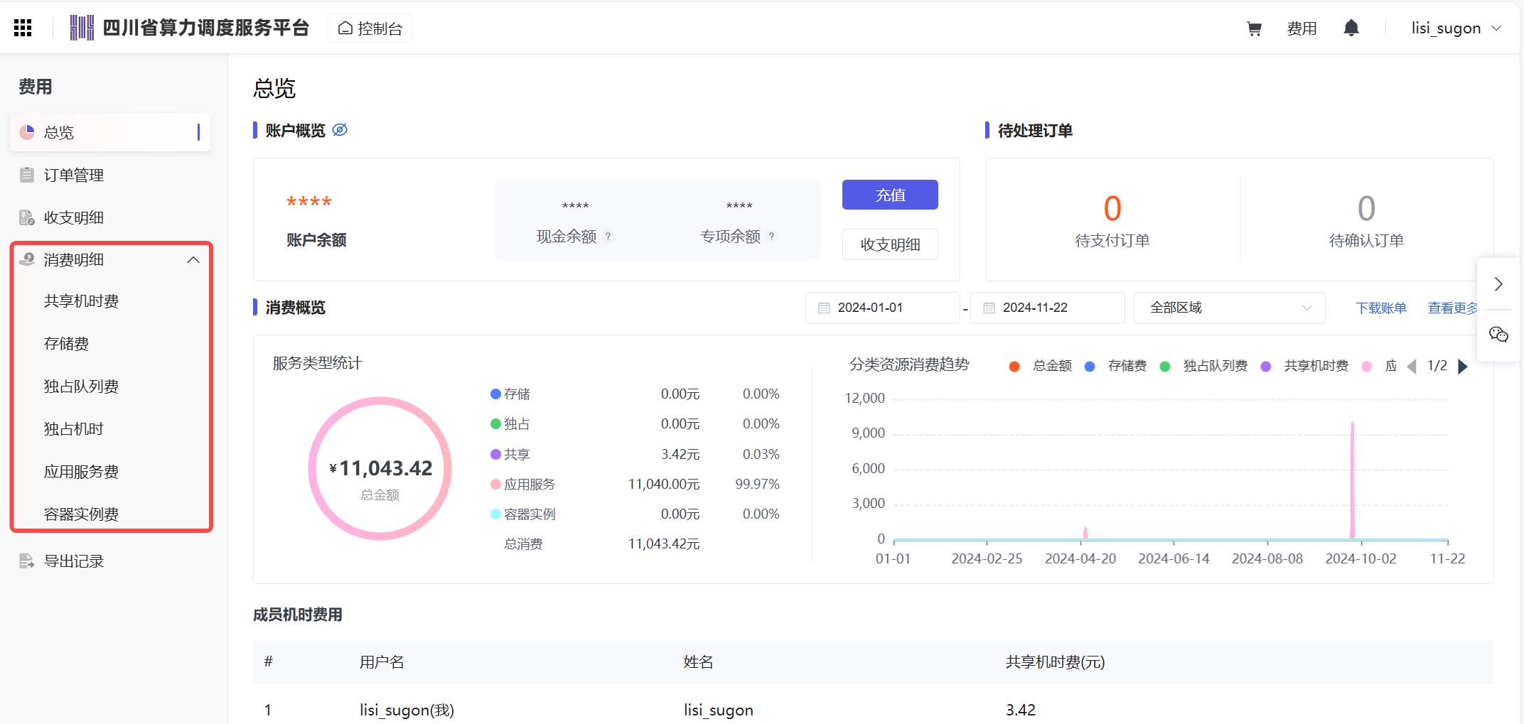Click the 共享机时费(元) column header
1524x724 pixels.
tap(1055, 662)
